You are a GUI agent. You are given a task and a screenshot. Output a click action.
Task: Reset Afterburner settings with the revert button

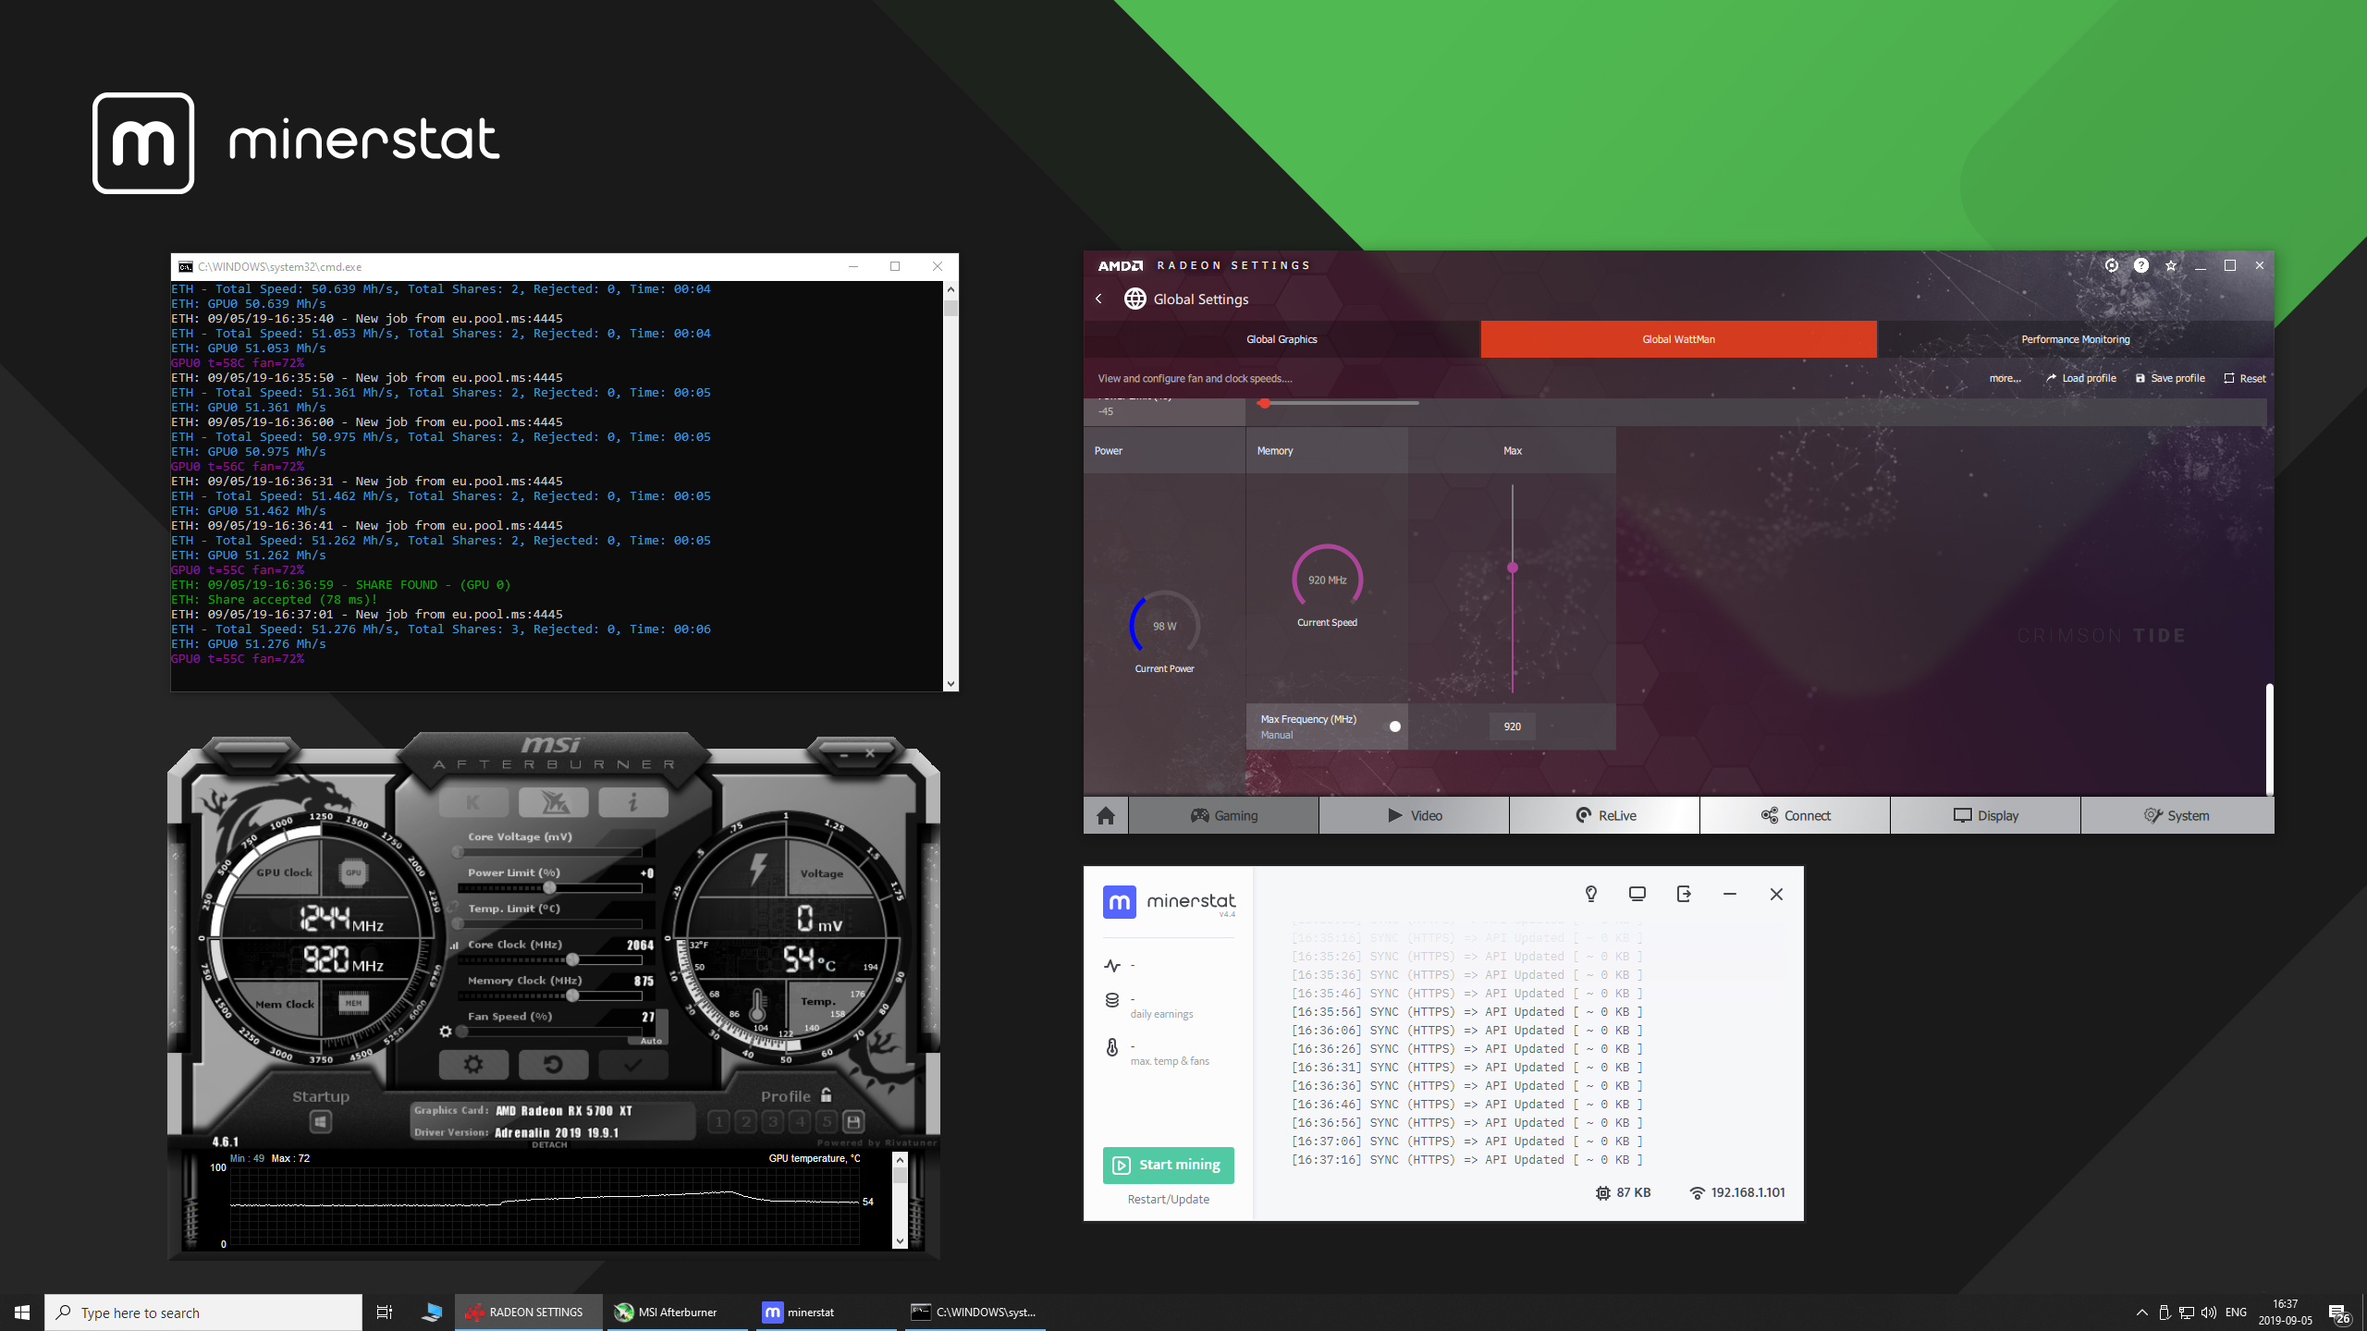[553, 1065]
